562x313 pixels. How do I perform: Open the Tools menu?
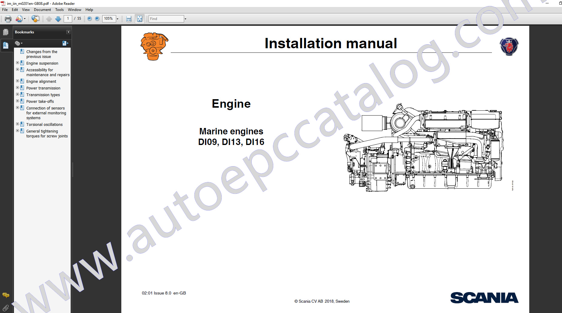click(x=59, y=10)
